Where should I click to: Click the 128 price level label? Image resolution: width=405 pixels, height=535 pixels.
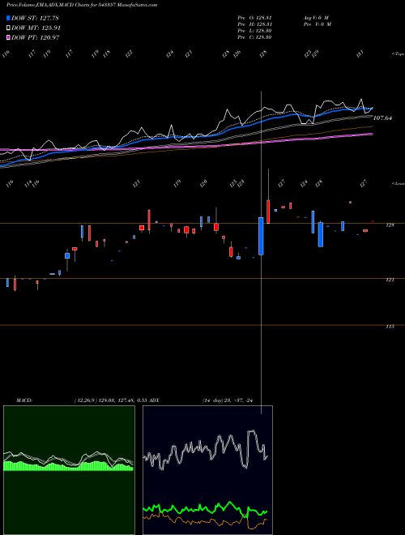(x=390, y=225)
